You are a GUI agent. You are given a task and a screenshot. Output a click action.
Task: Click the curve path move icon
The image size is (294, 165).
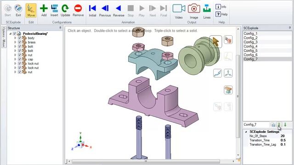pyautogui.click(x=217, y=73)
